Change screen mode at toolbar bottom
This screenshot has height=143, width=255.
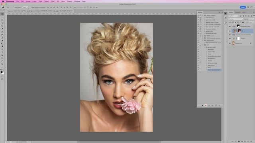[x=2, y=79]
